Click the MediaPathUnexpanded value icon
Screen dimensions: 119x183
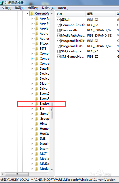[x=59, y=35]
